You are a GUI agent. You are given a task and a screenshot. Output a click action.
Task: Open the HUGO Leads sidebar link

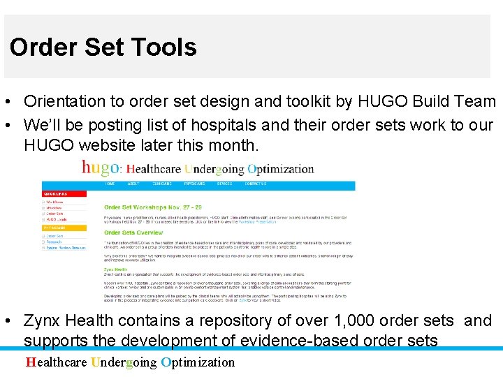pos(57,220)
